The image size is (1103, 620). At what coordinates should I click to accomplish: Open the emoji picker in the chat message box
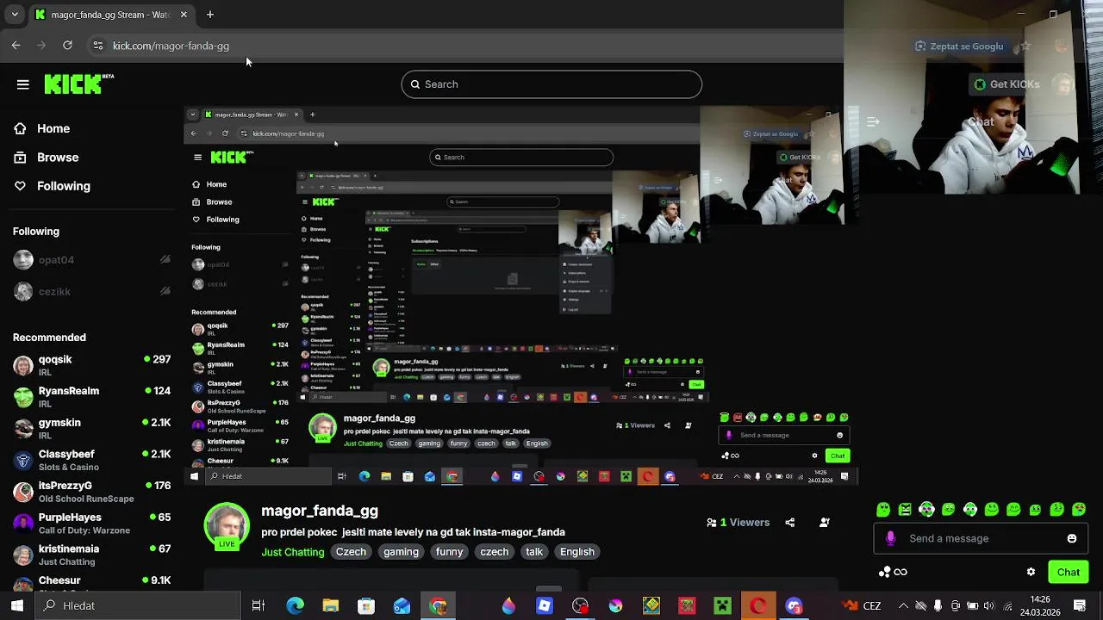click(1072, 538)
